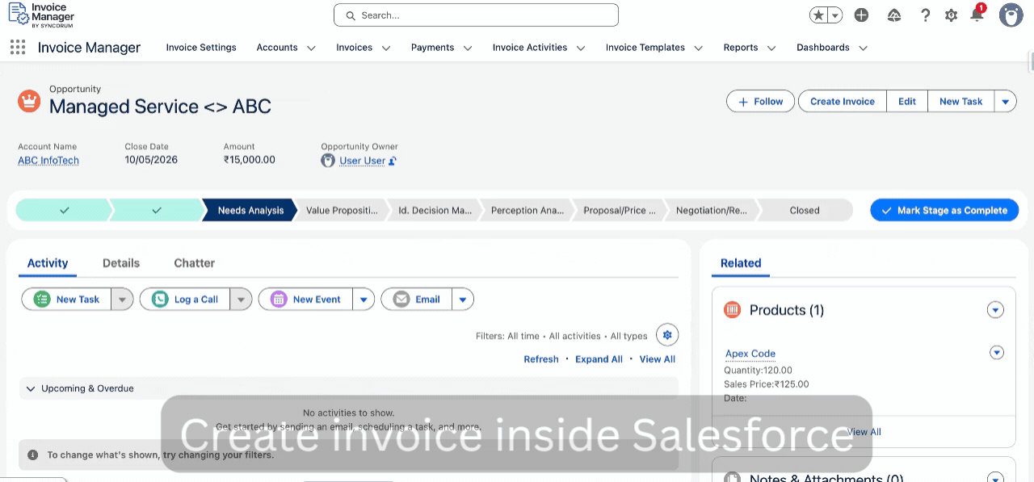Click View All activities link
Screen dimensions: 1034x482
(x=658, y=359)
